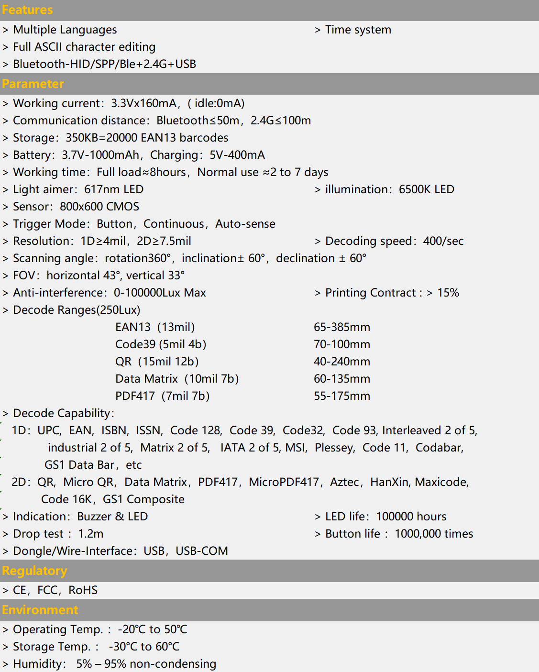Select GS1 Data Bar, etc line

(93, 465)
